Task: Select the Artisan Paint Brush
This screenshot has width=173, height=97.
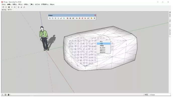Action: pyautogui.click(x=73, y=18)
